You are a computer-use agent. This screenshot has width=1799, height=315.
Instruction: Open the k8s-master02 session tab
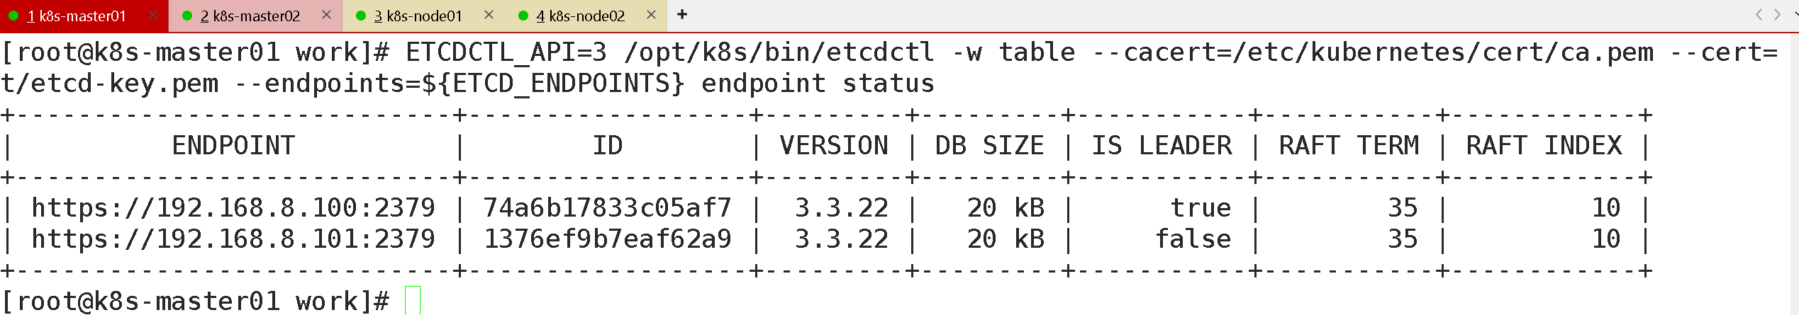click(x=250, y=16)
